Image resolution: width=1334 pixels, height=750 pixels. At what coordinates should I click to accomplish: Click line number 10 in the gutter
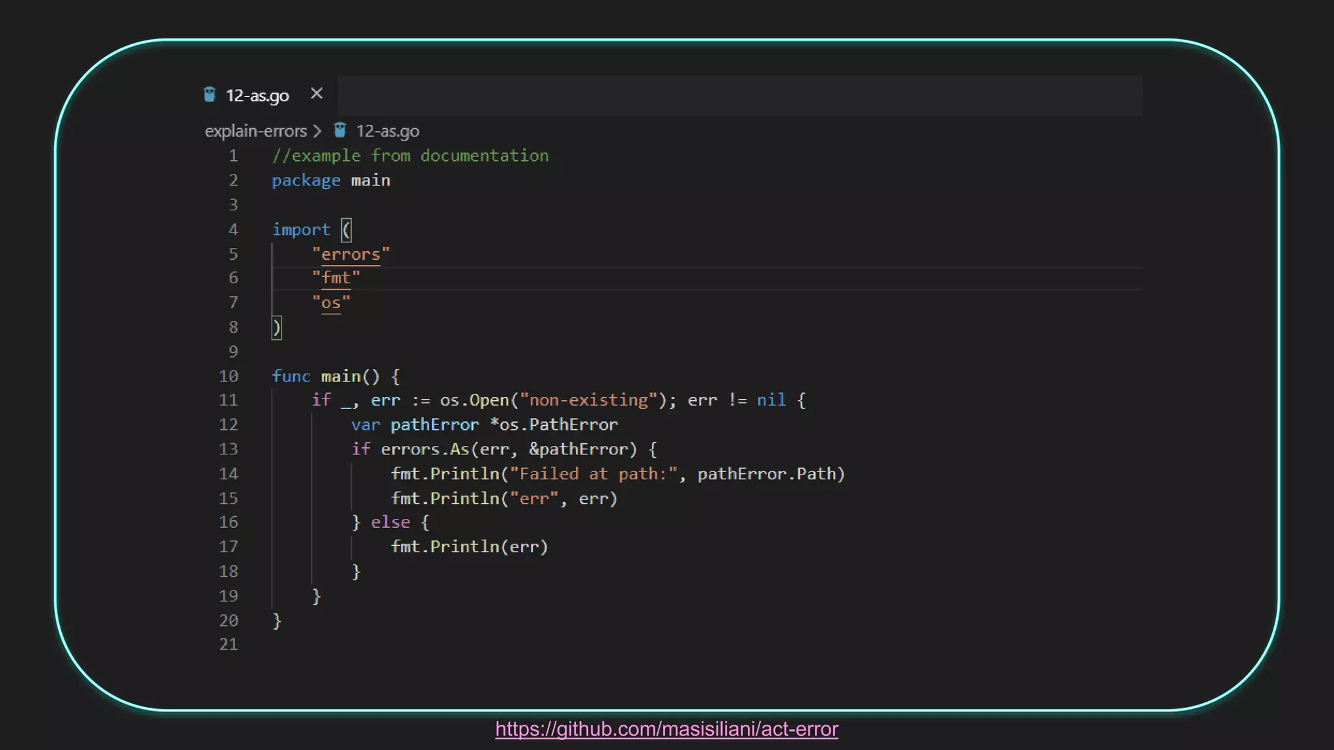[229, 376]
